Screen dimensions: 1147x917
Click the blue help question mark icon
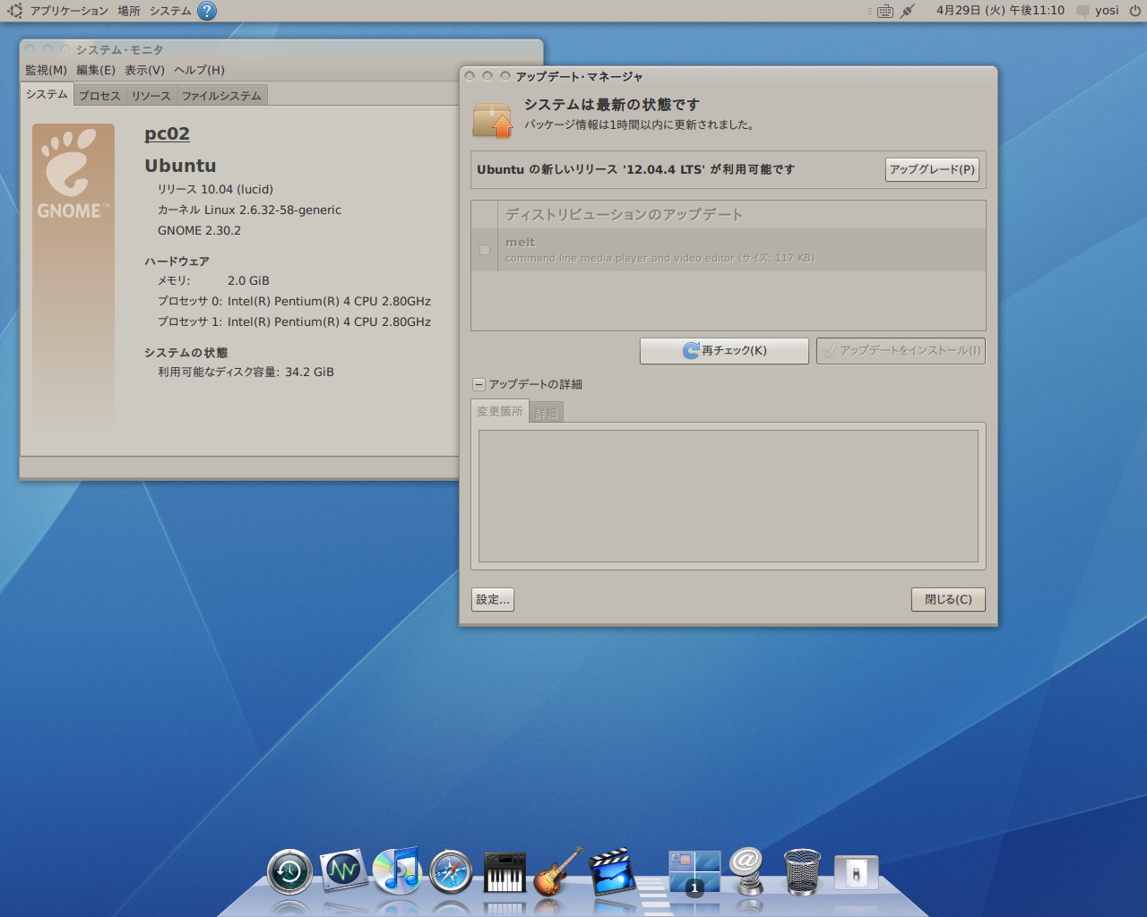tap(207, 11)
